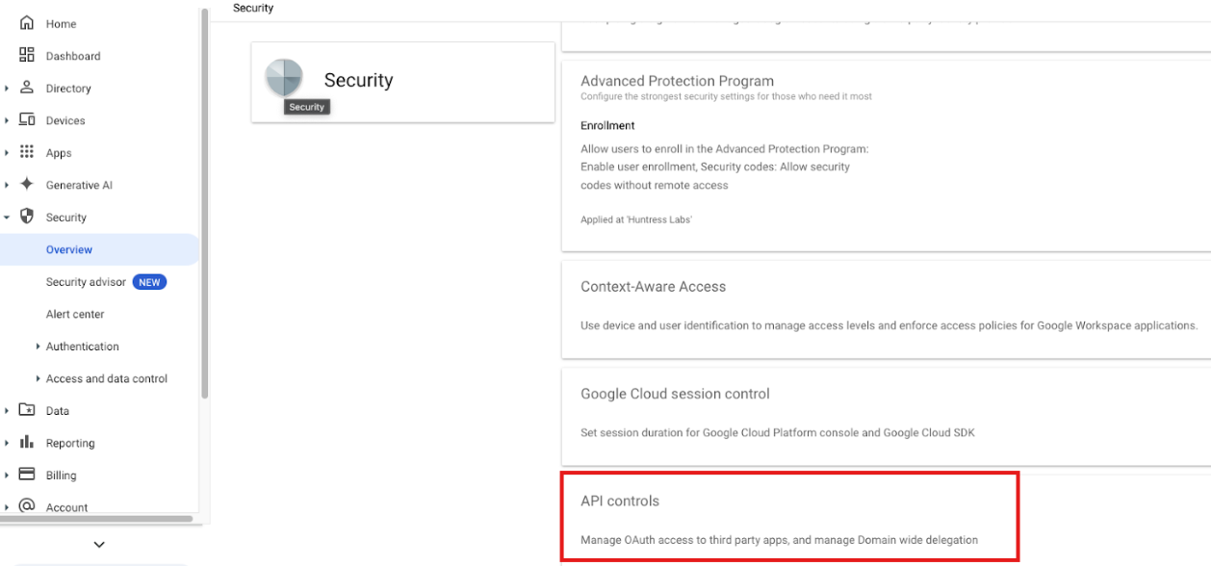Open the API controls card
Screen dimensions: 1211x566
click(789, 517)
